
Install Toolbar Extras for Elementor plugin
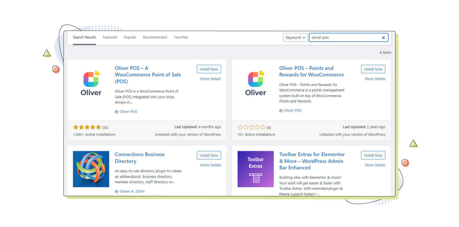pos(373,155)
